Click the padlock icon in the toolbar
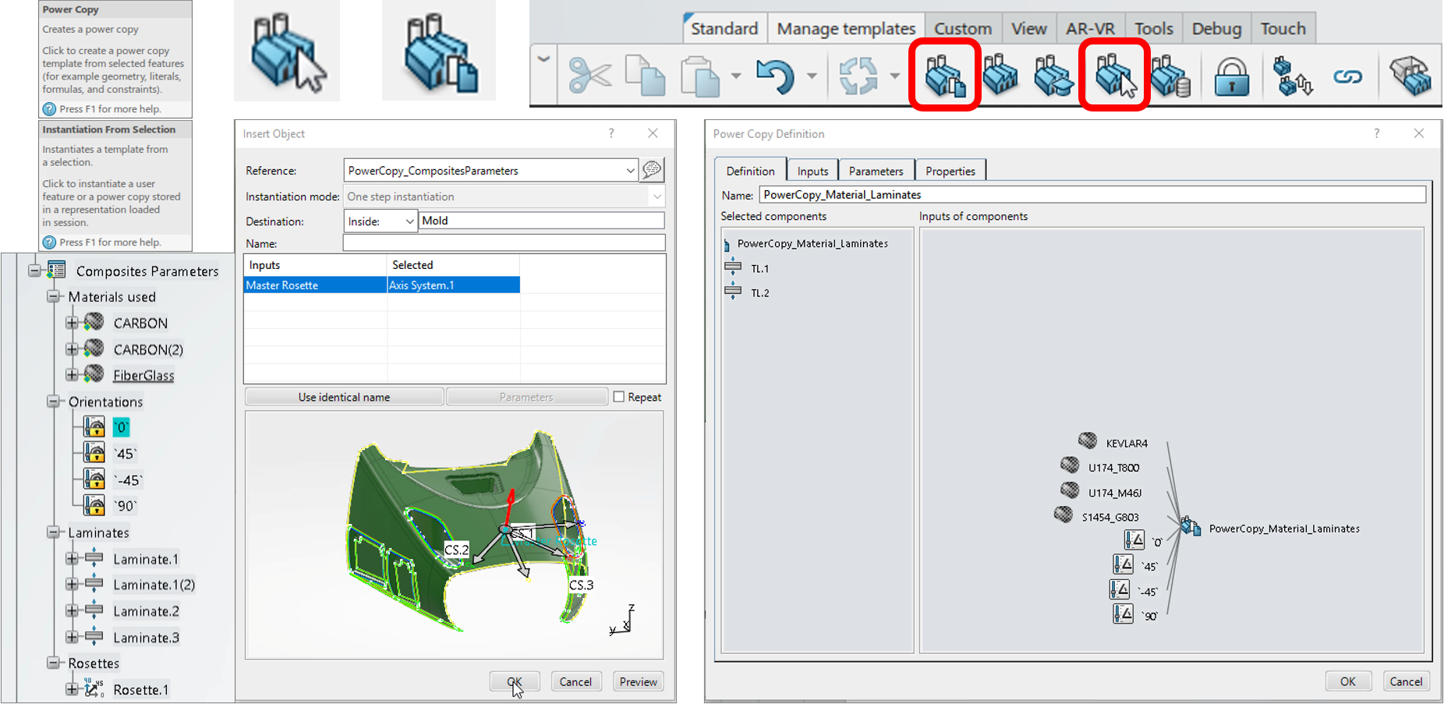The width and height of the screenshot is (1444, 704). pyautogui.click(x=1231, y=76)
